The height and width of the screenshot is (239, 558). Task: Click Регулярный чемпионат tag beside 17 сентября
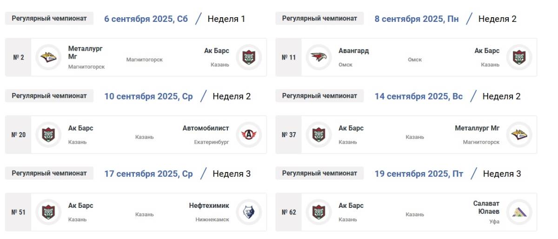pos(49,173)
